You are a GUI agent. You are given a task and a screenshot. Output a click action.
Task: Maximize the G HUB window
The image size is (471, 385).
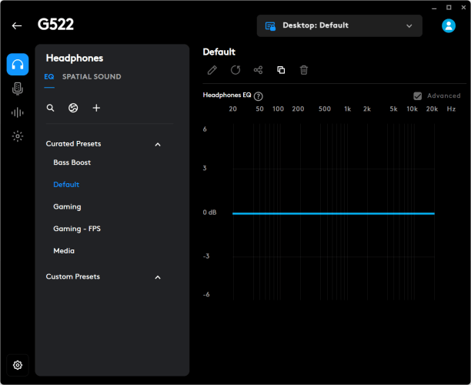click(x=449, y=8)
